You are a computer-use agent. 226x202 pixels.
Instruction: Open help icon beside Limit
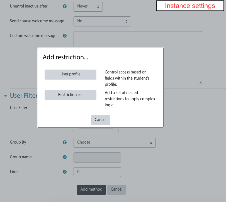point(65,172)
